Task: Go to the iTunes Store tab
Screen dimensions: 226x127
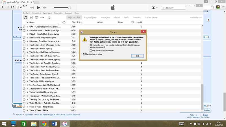Action: tap(151, 17)
